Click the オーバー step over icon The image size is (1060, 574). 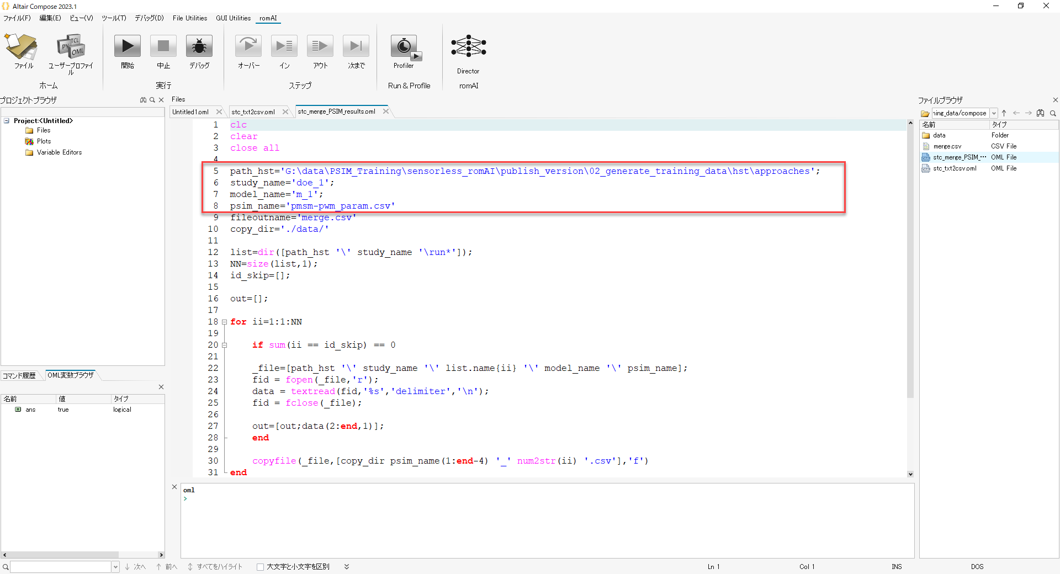pyautogui.click(x=248, y=47)
